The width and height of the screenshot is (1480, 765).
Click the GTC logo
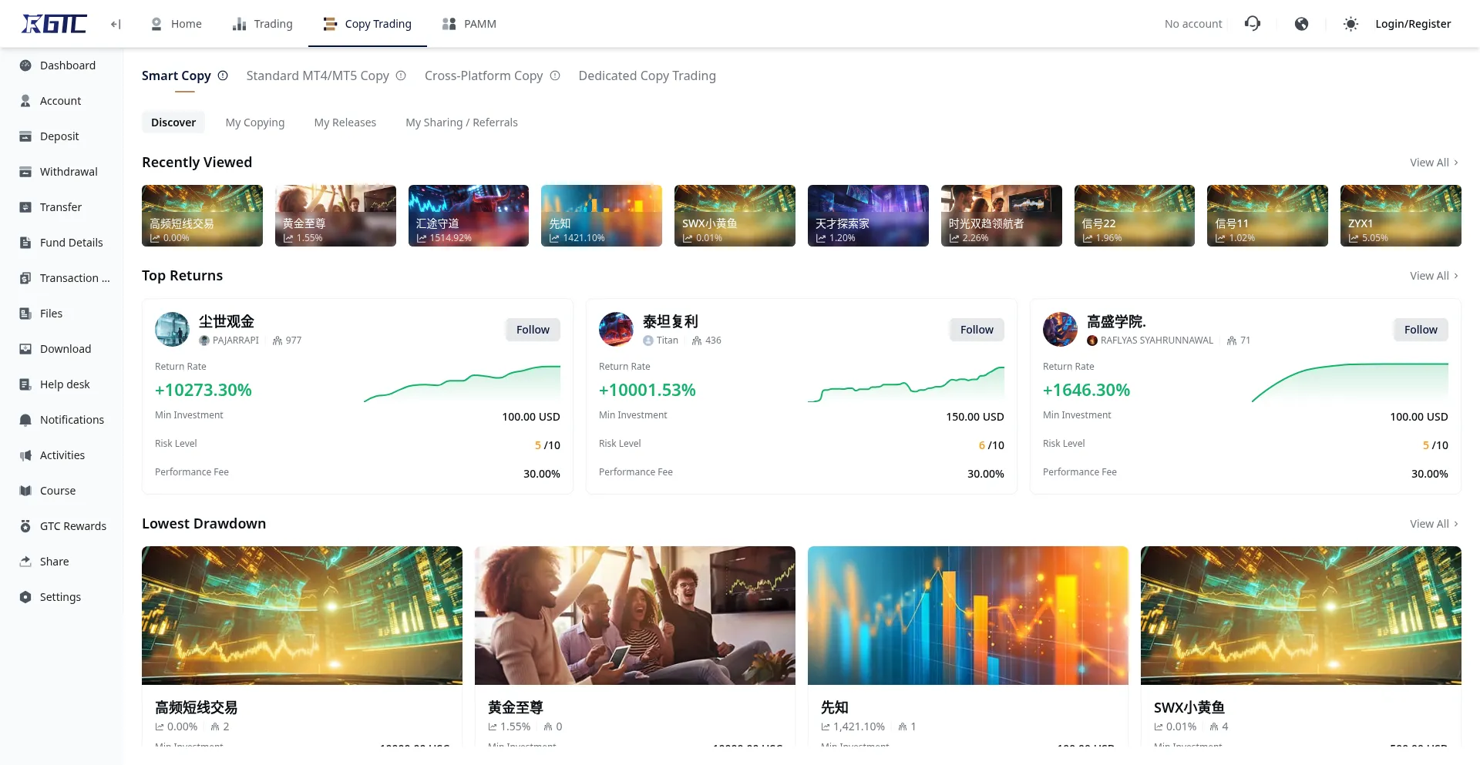(x=54, y=24)
